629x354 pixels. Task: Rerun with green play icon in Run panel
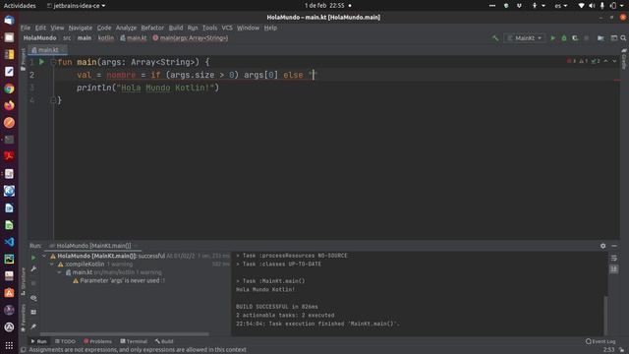[33, 258]
